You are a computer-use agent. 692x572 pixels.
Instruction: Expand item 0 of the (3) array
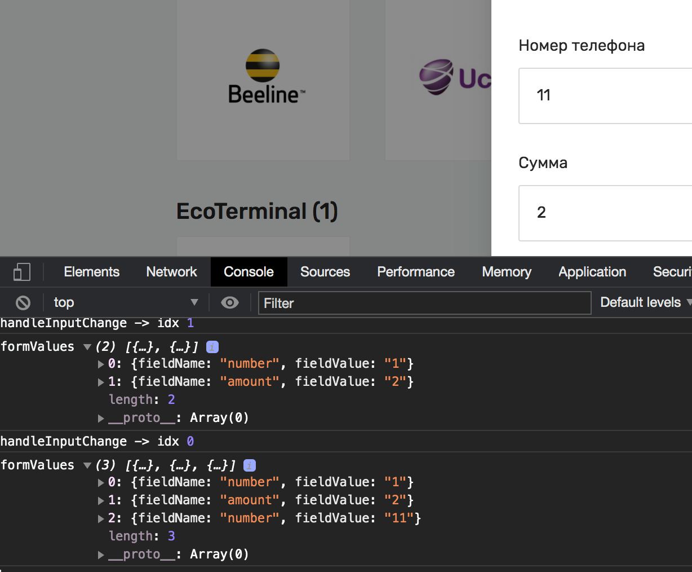pos(101,482)
